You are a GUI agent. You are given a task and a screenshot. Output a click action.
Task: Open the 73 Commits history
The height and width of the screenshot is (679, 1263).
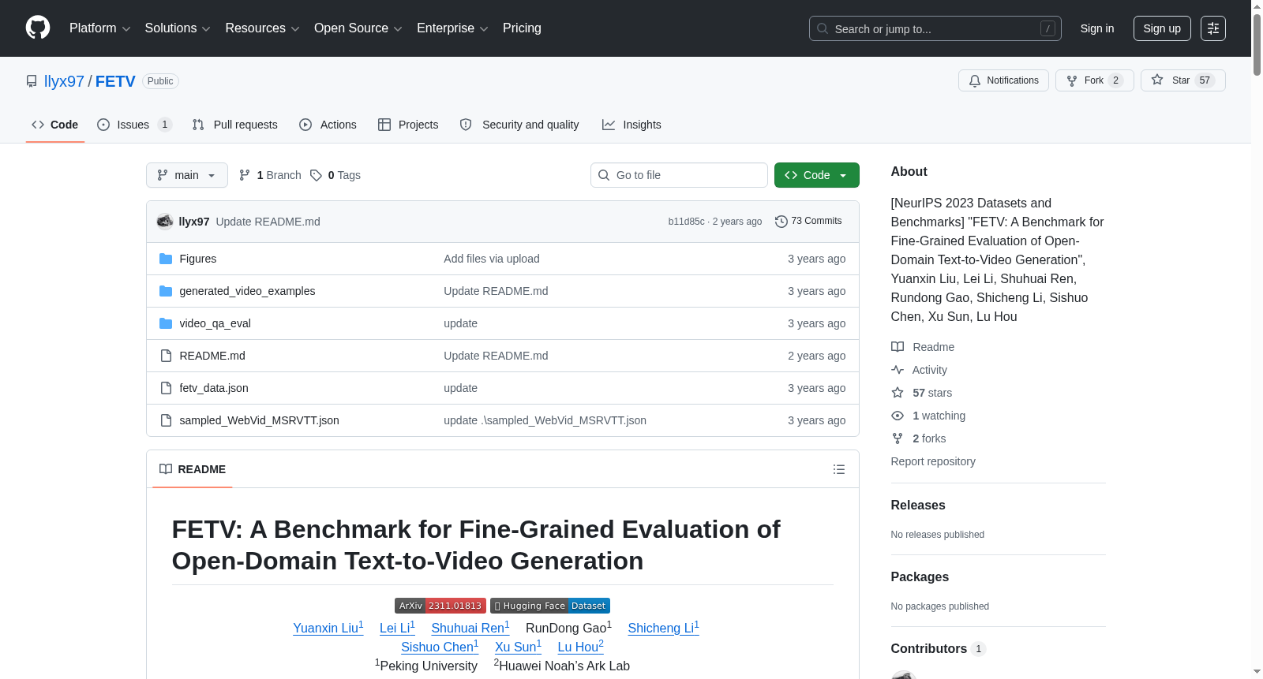[808, 222]
